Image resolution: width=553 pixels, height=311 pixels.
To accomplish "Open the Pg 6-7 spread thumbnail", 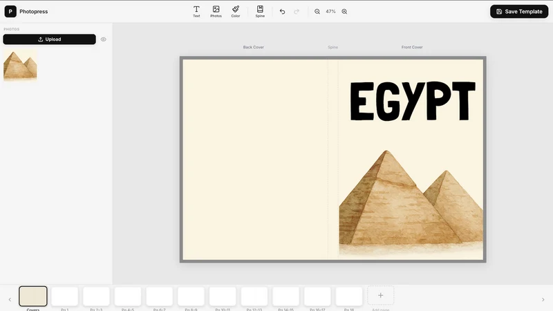I will [x=160, y=296].
